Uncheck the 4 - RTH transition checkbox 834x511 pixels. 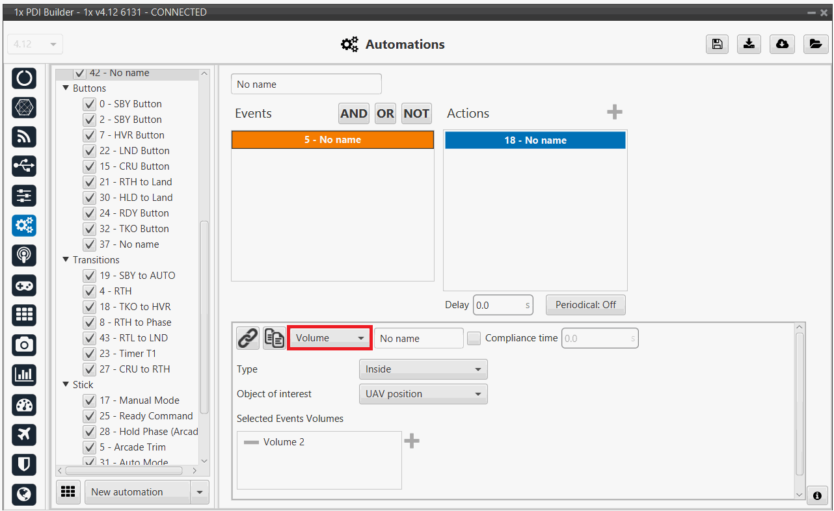90,291
